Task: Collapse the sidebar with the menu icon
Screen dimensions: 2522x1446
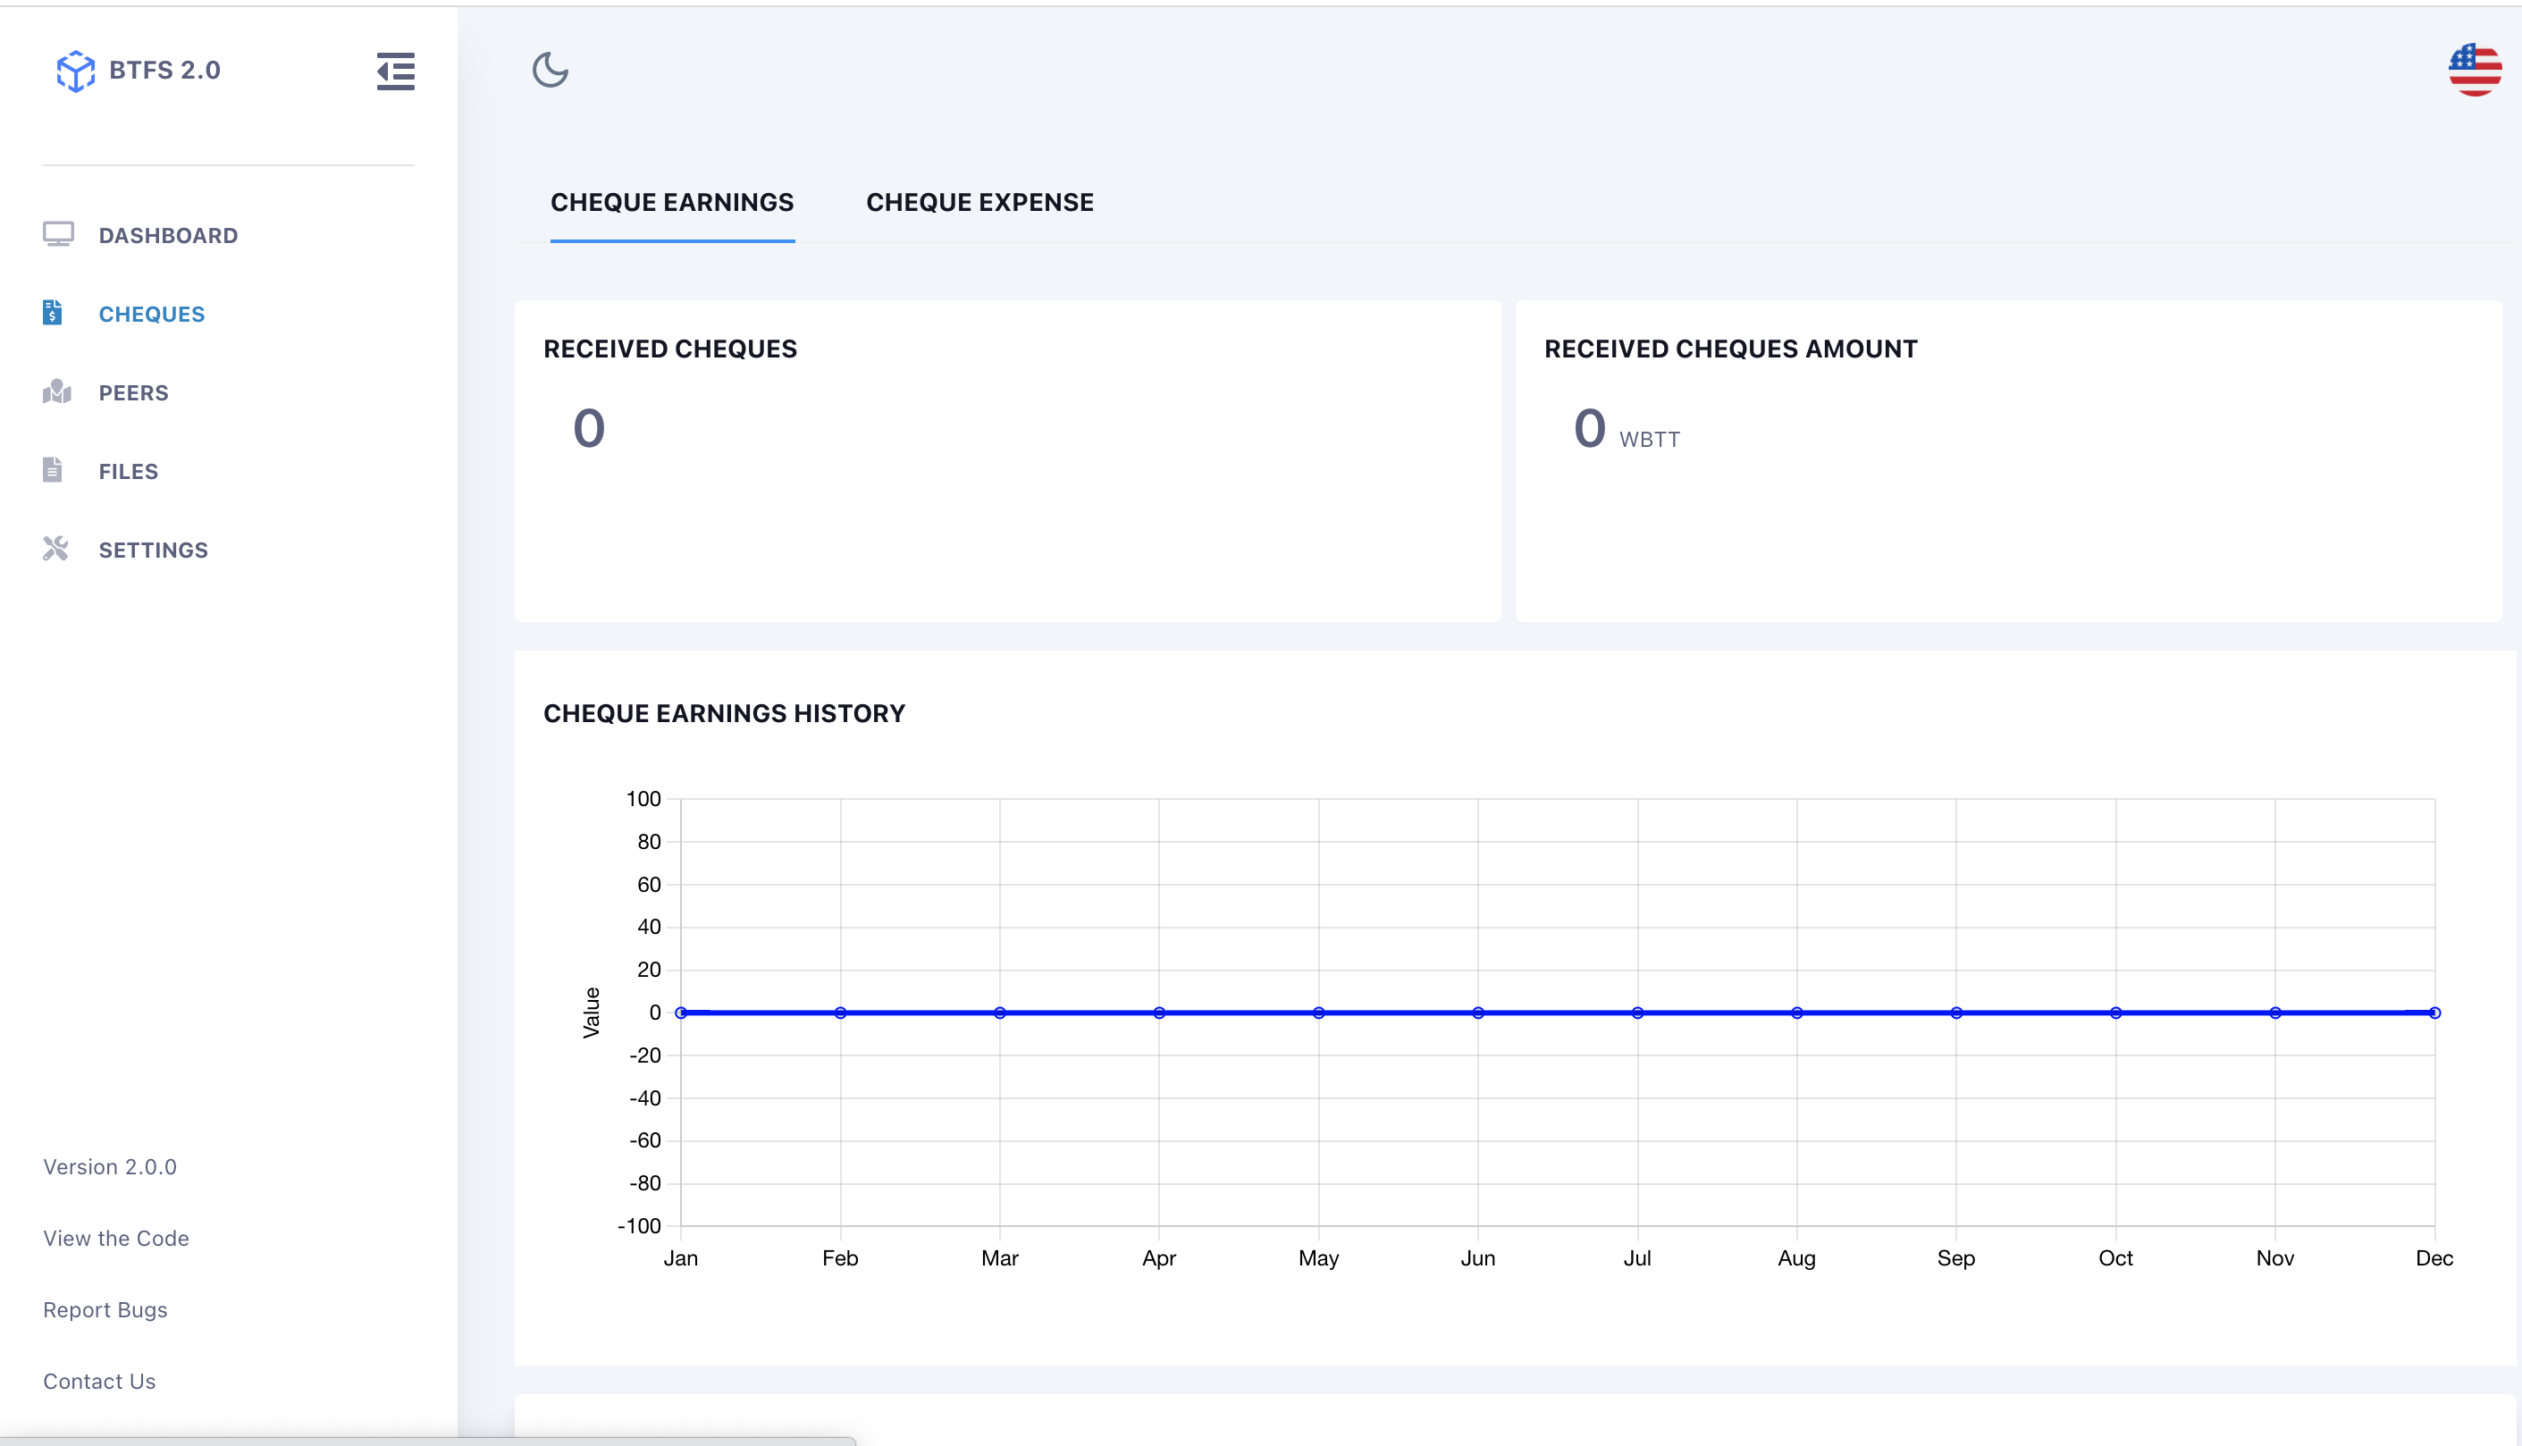Action: [x=395, y=71]
